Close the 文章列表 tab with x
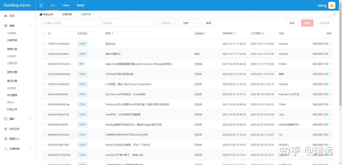Viewport: 342px width, 165px height. (94, 15)
